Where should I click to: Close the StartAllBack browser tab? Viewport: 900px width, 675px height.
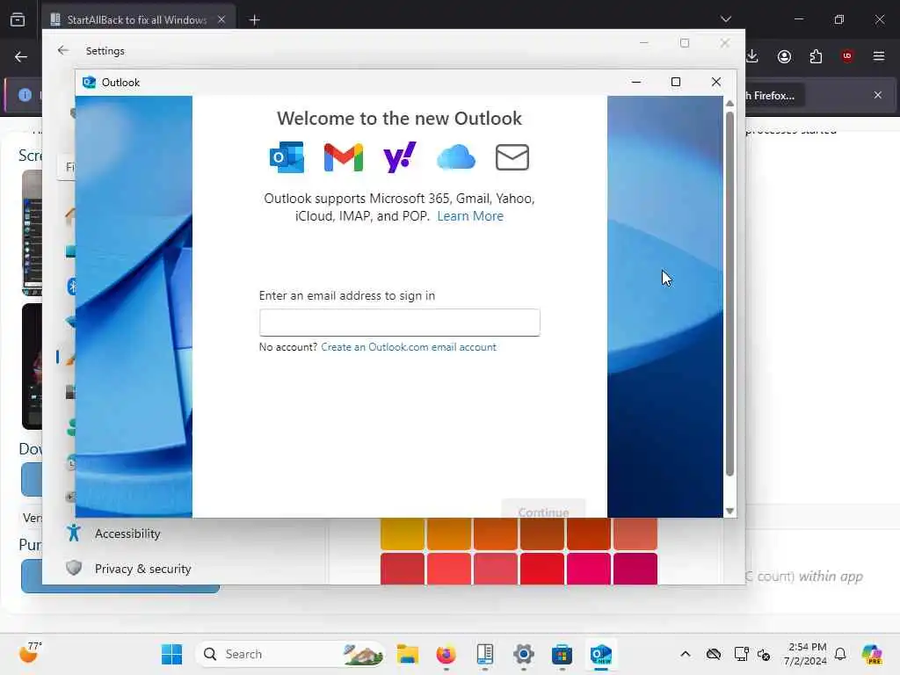[x=221, y=19]
